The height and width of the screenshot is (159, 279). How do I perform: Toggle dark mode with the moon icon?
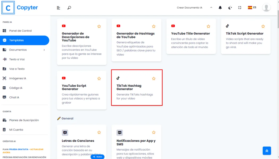[230, 8]
